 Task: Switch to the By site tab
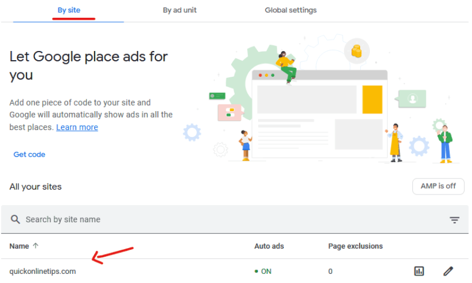coord(69,10)
